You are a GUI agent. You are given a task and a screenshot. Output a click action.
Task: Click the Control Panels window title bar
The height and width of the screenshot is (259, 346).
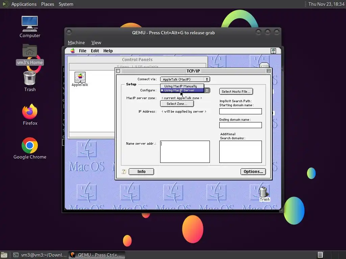(137, 59)
